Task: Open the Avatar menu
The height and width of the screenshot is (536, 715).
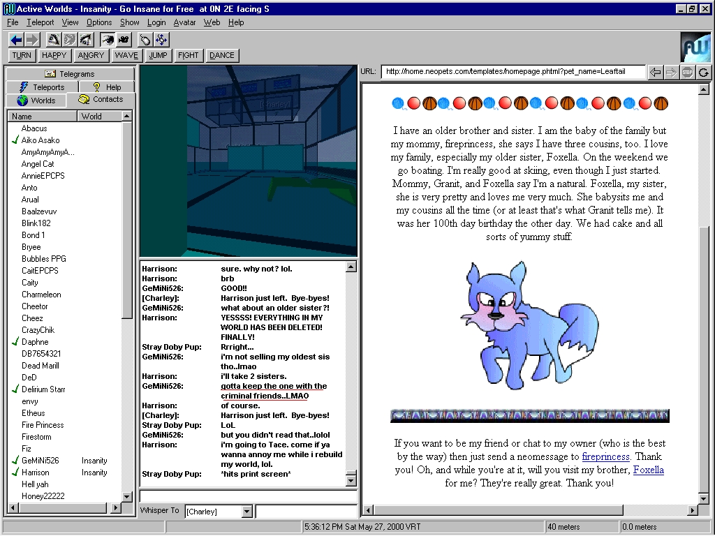Action: tap(184, 22)
